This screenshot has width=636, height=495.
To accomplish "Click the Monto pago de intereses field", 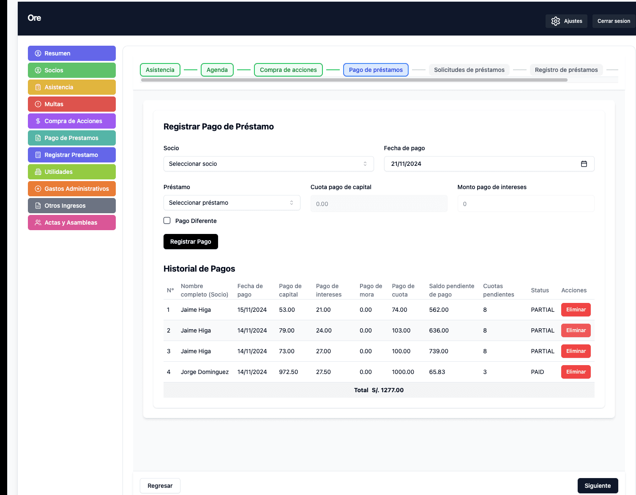I will (x=526, y=203).
